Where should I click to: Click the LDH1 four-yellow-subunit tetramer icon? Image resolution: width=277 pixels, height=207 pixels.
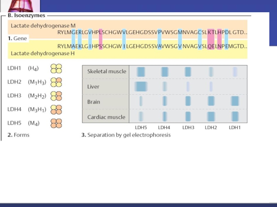click(x=56, y=68)
